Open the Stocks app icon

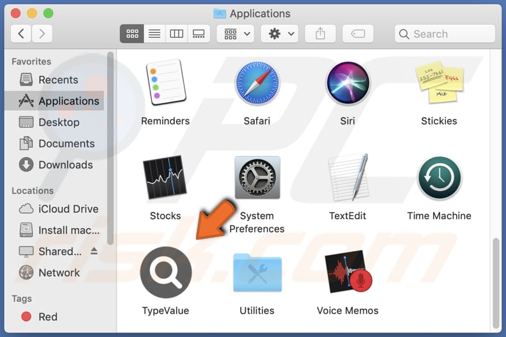(x=165, y=177)
